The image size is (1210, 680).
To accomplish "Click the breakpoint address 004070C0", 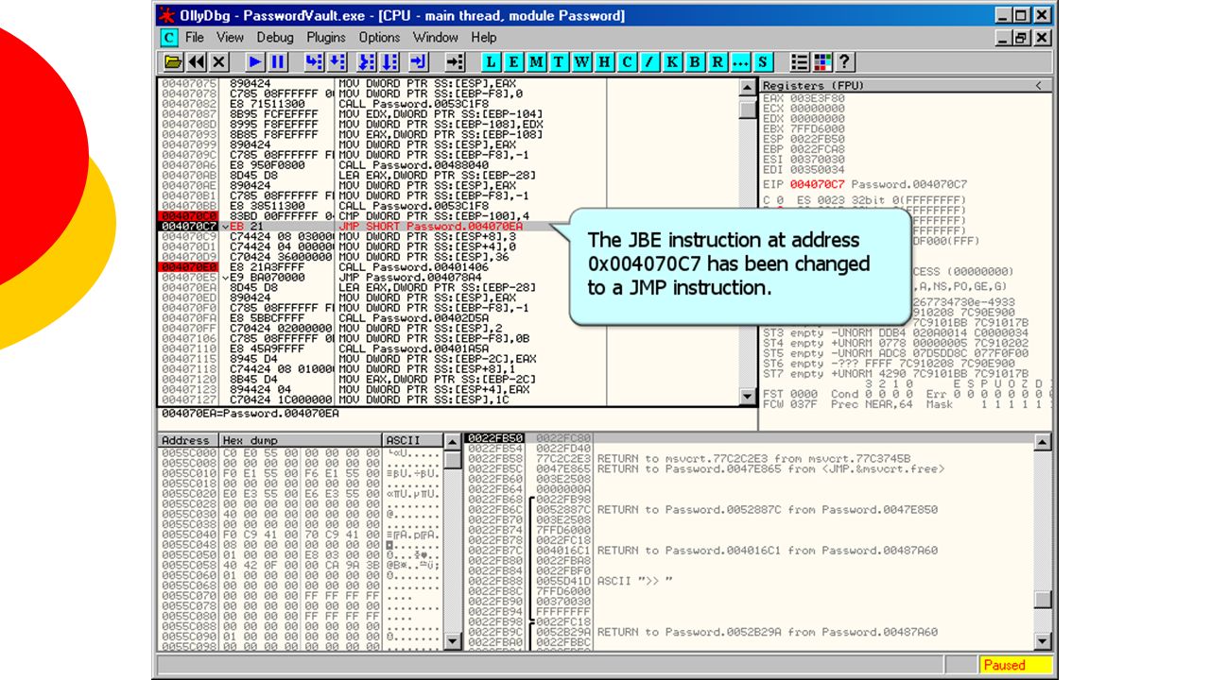I will coord(188,216).
